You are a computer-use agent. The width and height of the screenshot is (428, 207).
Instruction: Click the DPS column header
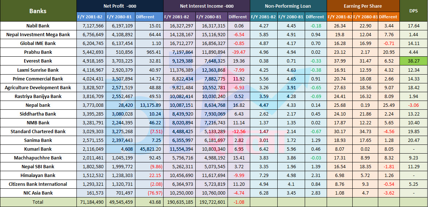click(413, 11)
